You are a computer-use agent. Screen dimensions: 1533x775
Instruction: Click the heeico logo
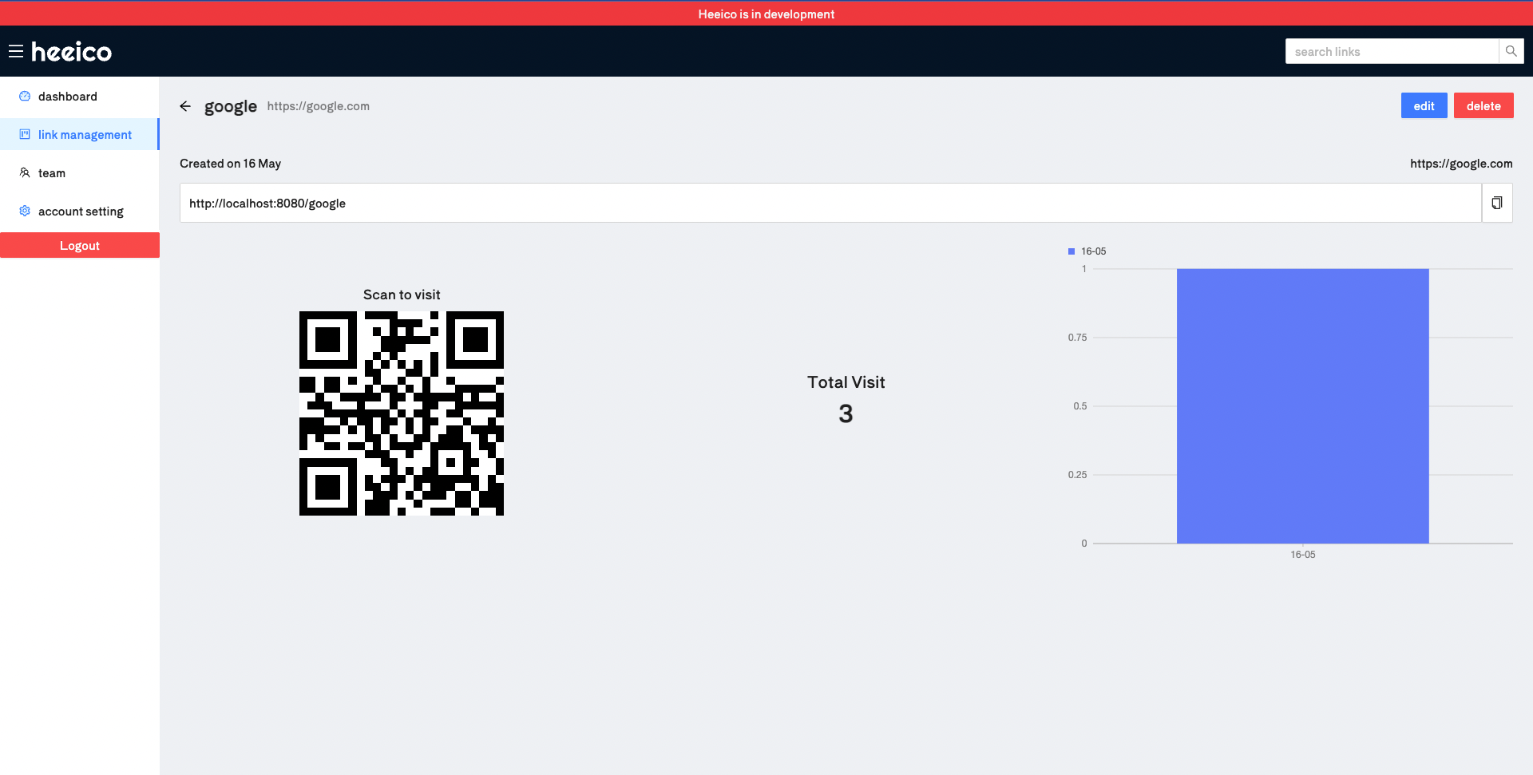(71, 51)
